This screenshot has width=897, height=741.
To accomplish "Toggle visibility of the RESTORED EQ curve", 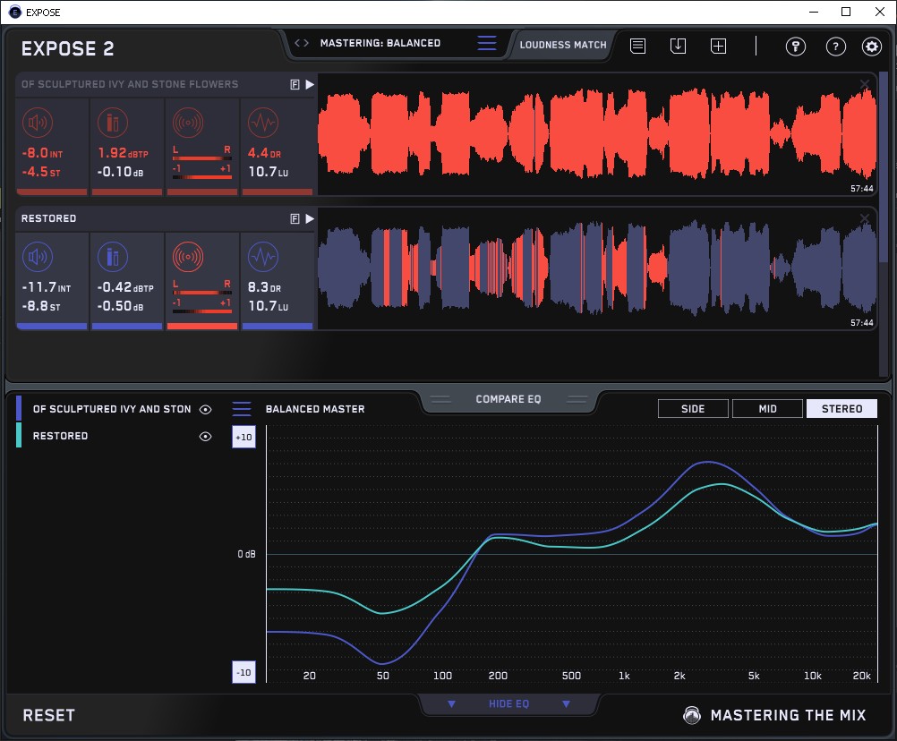I will coord(205,436).
